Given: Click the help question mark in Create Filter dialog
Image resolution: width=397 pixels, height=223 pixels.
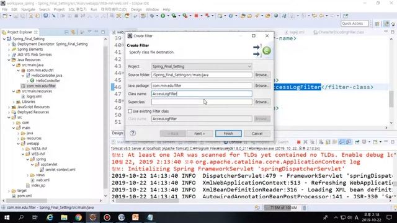Looking at the screenshot, I should [133, 133].
